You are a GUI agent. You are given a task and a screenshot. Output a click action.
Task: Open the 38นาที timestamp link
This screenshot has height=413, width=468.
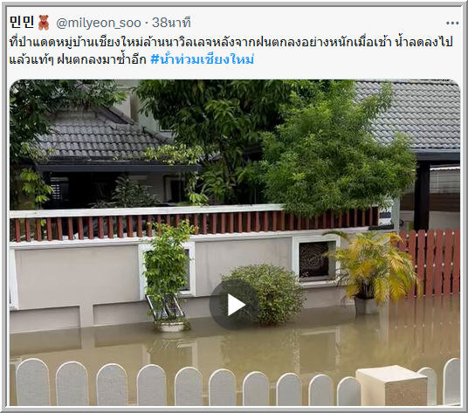pos(171,23)
